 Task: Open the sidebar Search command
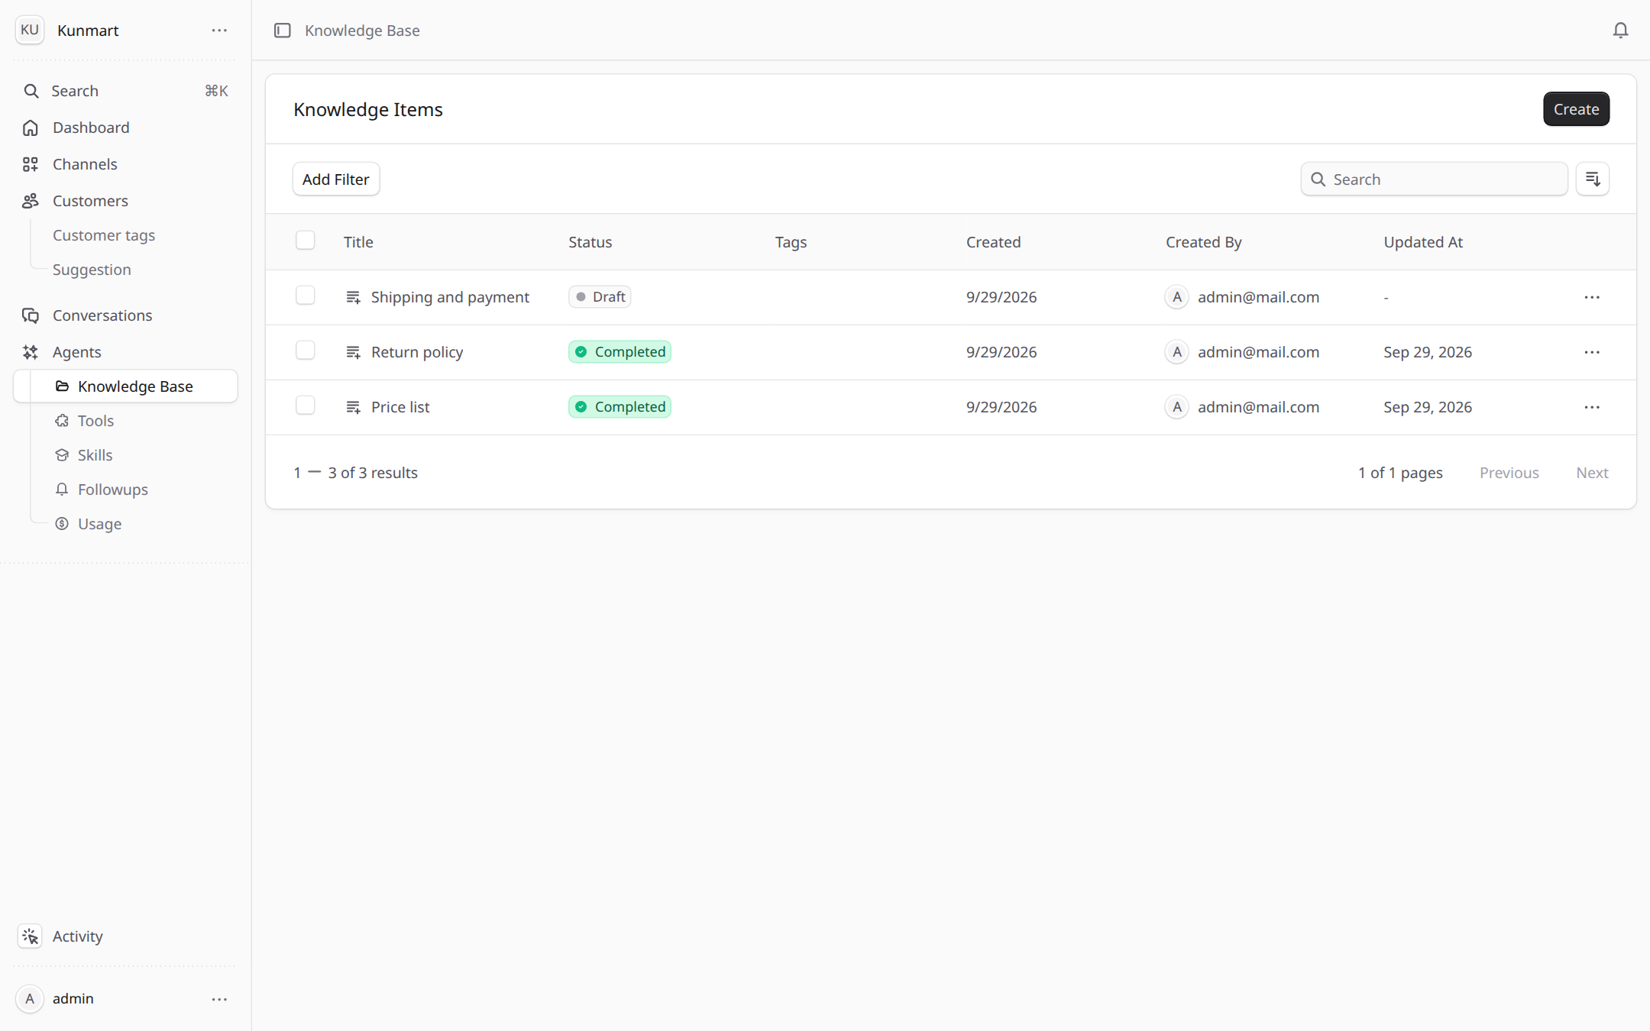point(125,91)
